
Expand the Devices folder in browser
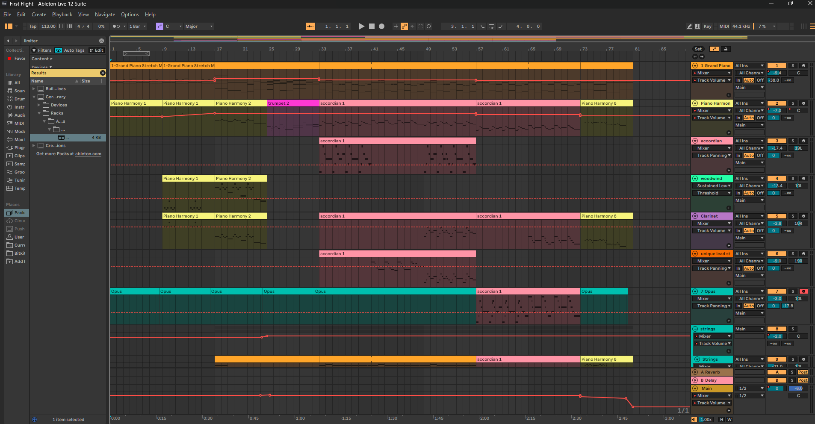click(39, 105)
